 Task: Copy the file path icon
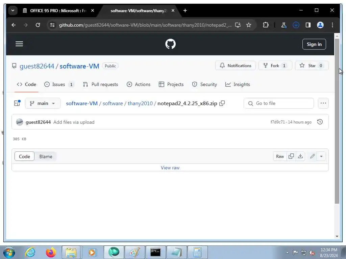(222, 103)
